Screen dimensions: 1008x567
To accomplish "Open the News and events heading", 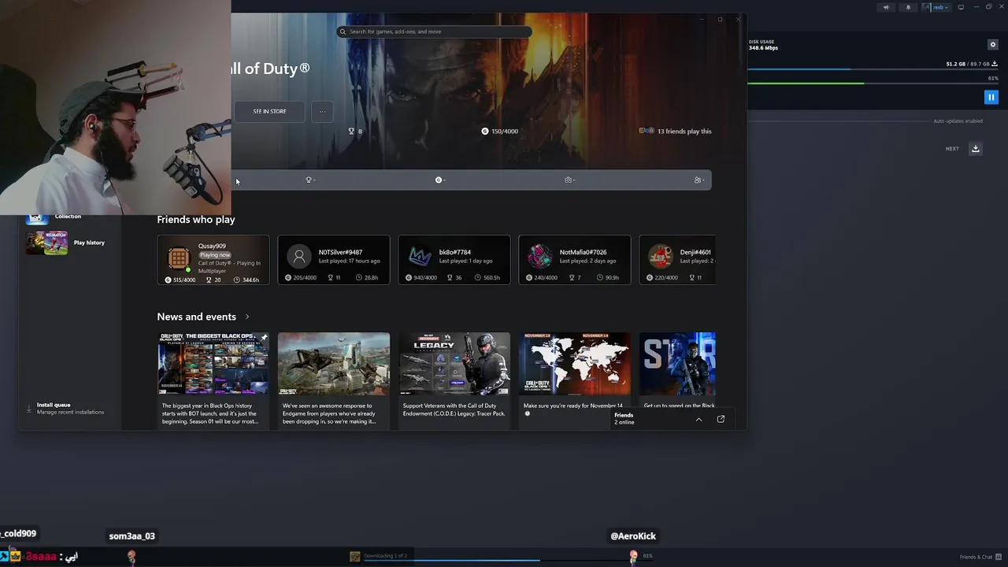I will click(x=196, y=317).
